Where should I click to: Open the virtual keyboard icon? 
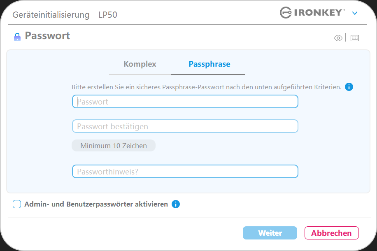tap(355, 38)
